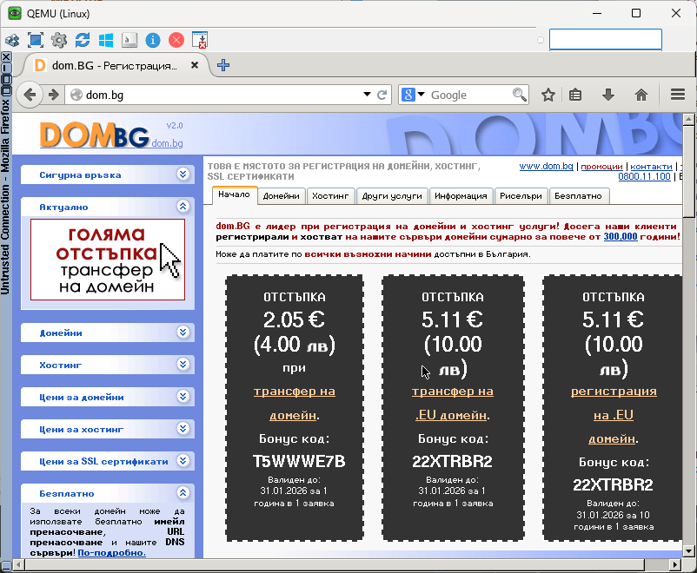The width and height of the screenshot is (697, 573).
Task: Expand the Цени за домейни panel
Action: pyautogui.click(x=183, y=396)
